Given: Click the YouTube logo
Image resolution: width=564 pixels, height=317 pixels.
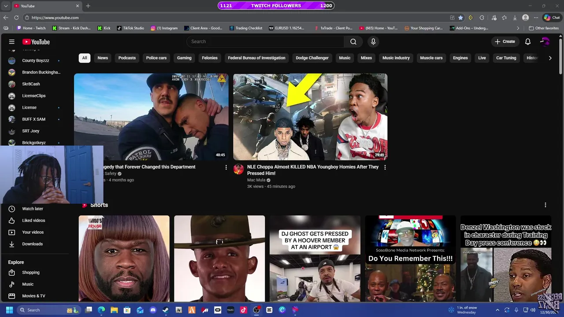Looking at the screenshot, I should (x=36, y=42).
